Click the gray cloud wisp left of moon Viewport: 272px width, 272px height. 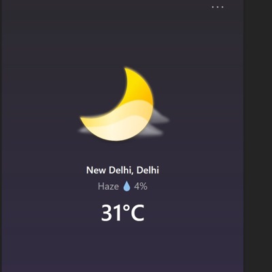[x=84, y=131]
